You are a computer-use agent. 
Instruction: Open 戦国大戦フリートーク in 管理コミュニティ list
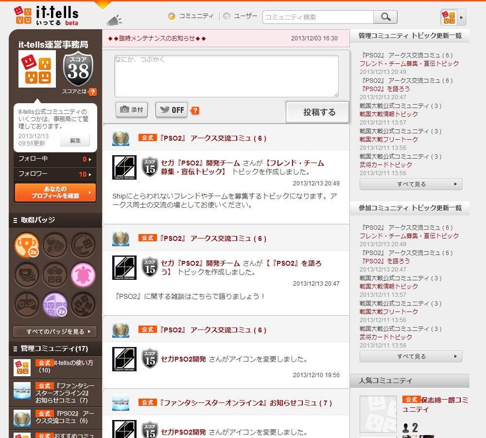pos(389,140)
